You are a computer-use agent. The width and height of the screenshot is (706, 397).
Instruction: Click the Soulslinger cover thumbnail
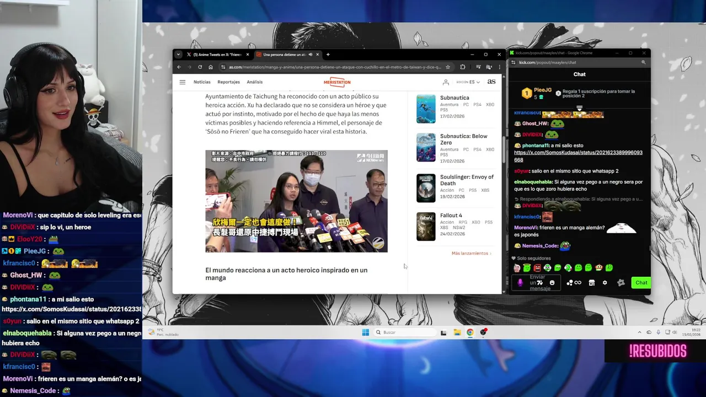(x=426, y=188)
